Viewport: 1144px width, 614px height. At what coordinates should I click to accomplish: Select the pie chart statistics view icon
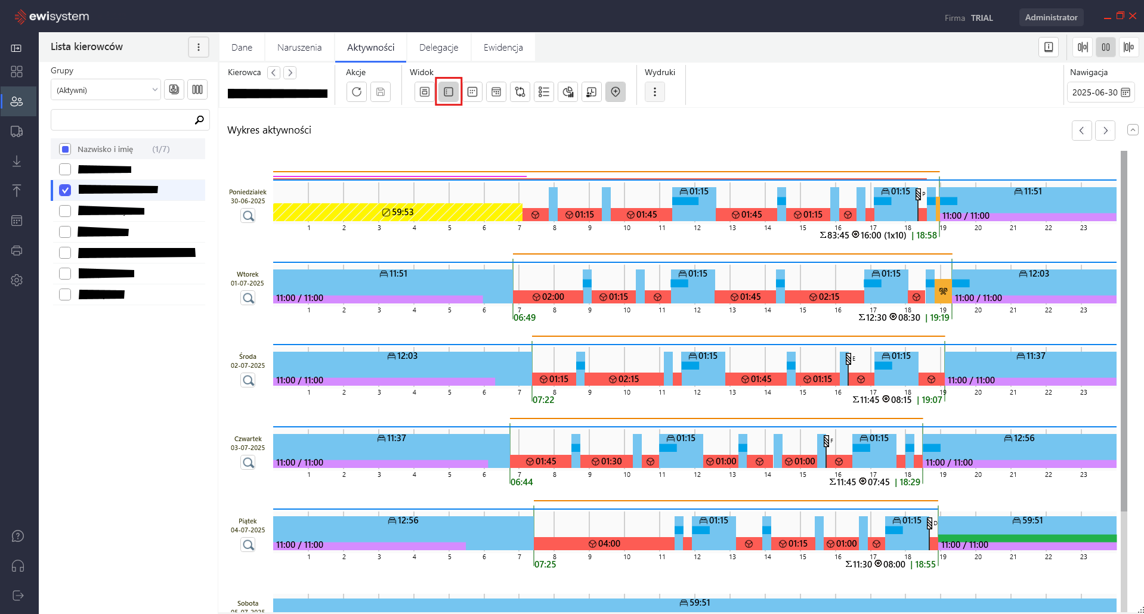pos(568,92)
